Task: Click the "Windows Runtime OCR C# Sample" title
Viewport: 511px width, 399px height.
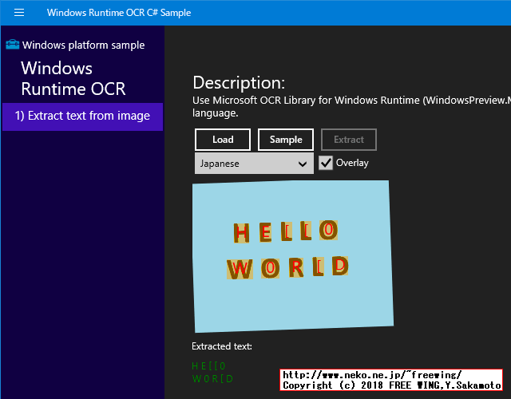Action: click(x=119, y=13)
